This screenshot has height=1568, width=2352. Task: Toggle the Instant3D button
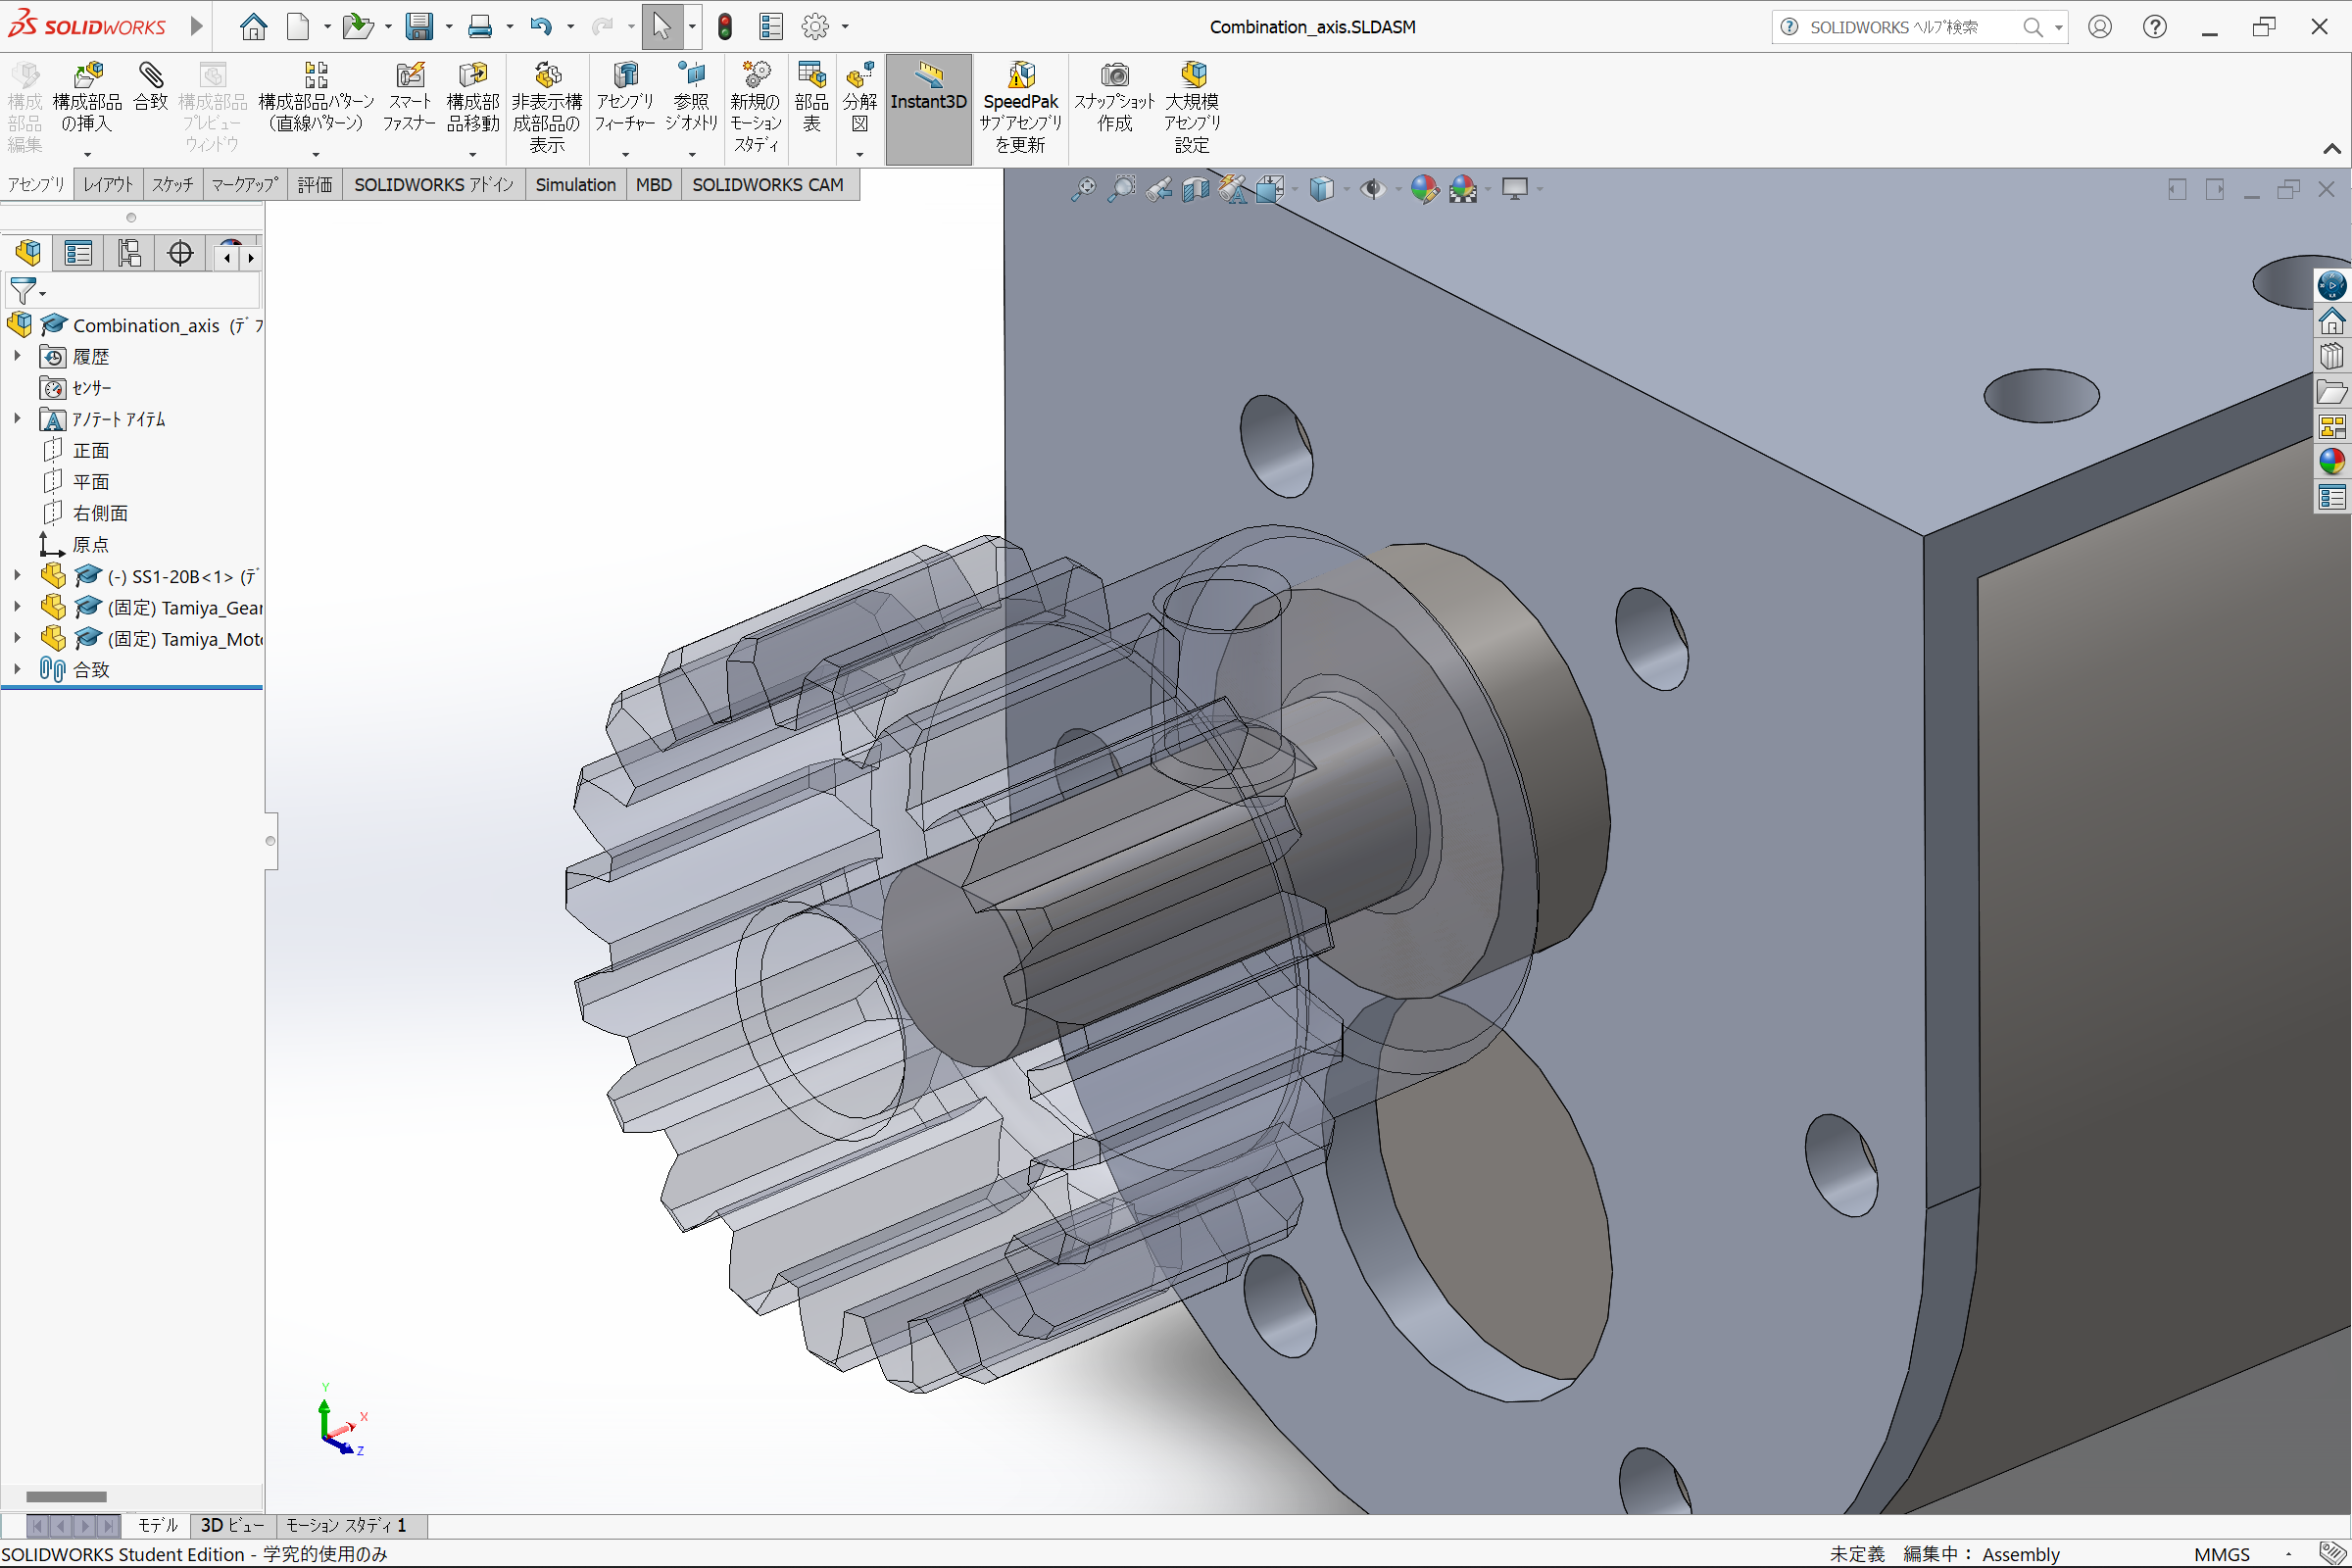[x=928, y=108]
